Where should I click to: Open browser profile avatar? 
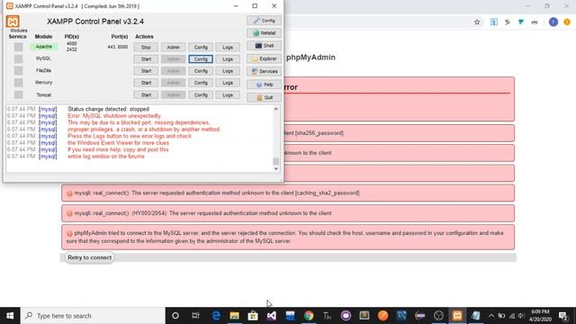(x=553, y=22)
